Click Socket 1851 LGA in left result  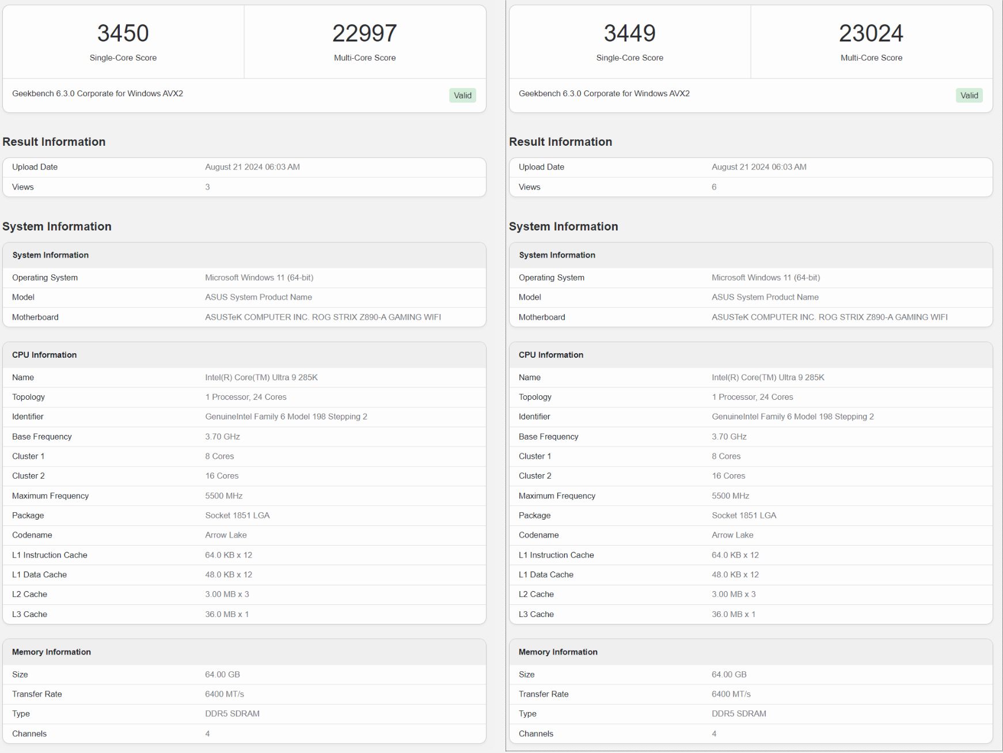point(237,516)
